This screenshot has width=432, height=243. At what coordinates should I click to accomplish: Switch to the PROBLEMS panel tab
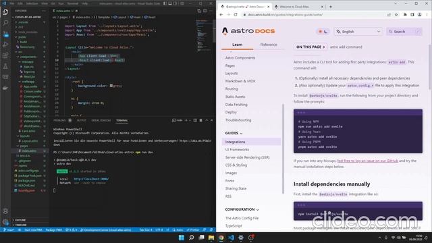pos(59,120)
